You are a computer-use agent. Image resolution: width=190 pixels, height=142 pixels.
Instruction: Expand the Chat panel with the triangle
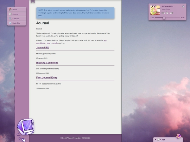(x=156, y=140)
